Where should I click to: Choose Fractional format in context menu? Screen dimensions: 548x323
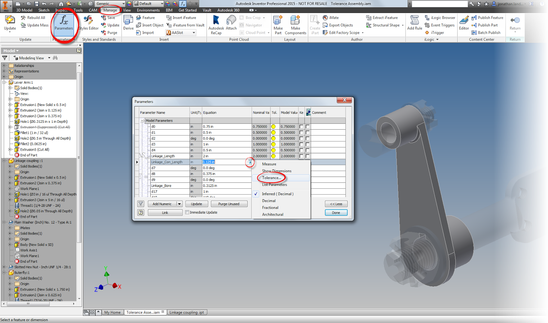coord(270,207)
